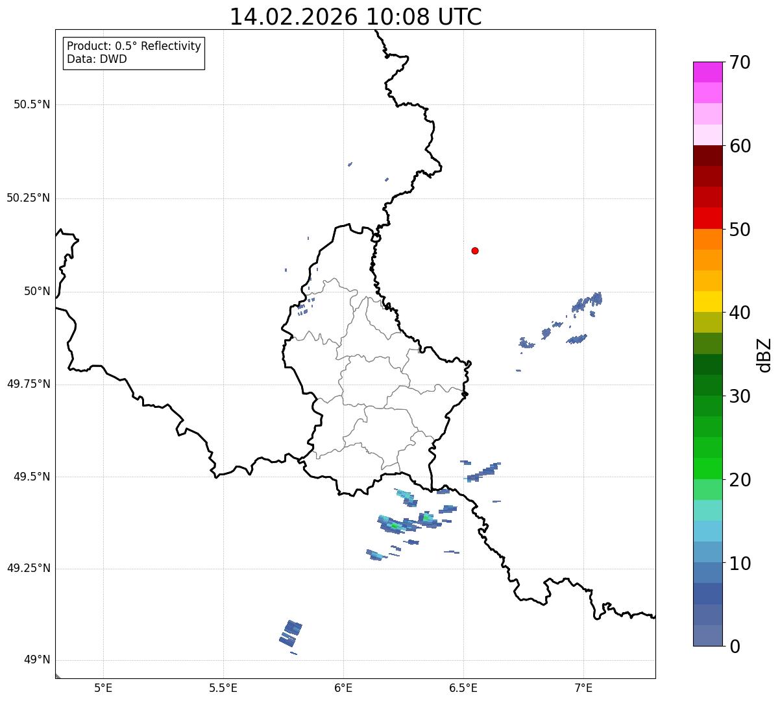This screenshot has height=701, width=780.
Task: Click the 49.25°N latitude label
Action: [x=29, y=568]
